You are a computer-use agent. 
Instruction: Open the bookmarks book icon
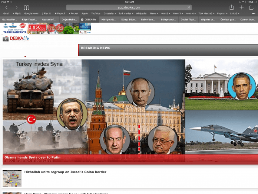(x=26, y=7)
